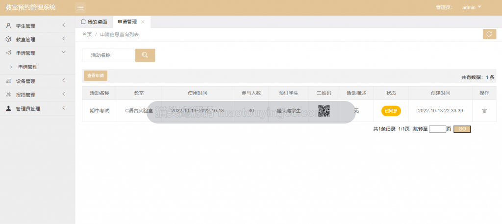Click the 申请管理 paper plane icon
The height and width of the screenshot is (224, 502).
(x=9, y=53)
